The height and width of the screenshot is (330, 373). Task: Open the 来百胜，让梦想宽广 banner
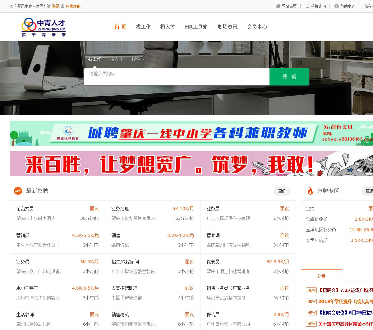(x=191, y=164)
